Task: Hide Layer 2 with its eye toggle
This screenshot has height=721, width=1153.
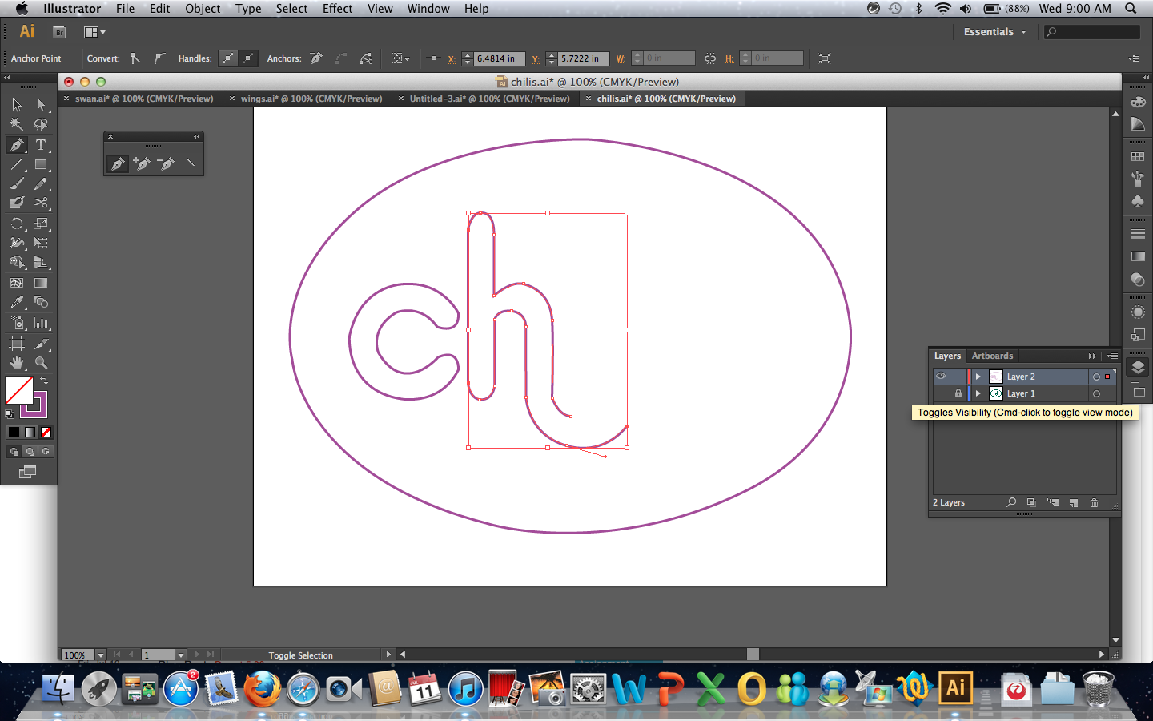Action: coord(941,376)
